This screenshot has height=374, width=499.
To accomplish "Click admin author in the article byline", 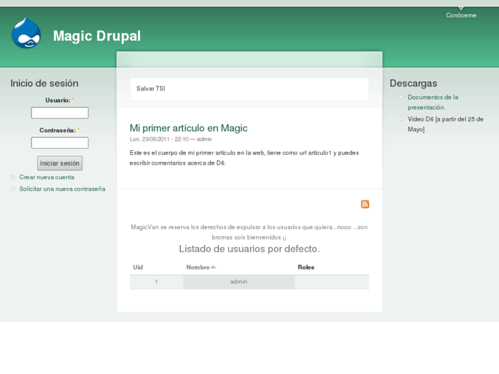I will point(205,139).
